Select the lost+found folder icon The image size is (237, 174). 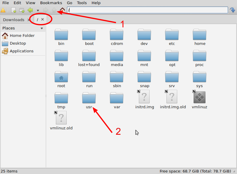pyautogui.click(x=89, y=56)
